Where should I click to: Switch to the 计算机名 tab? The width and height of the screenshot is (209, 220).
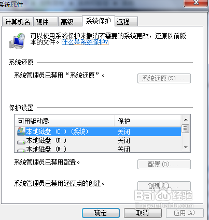coord(17,22)
